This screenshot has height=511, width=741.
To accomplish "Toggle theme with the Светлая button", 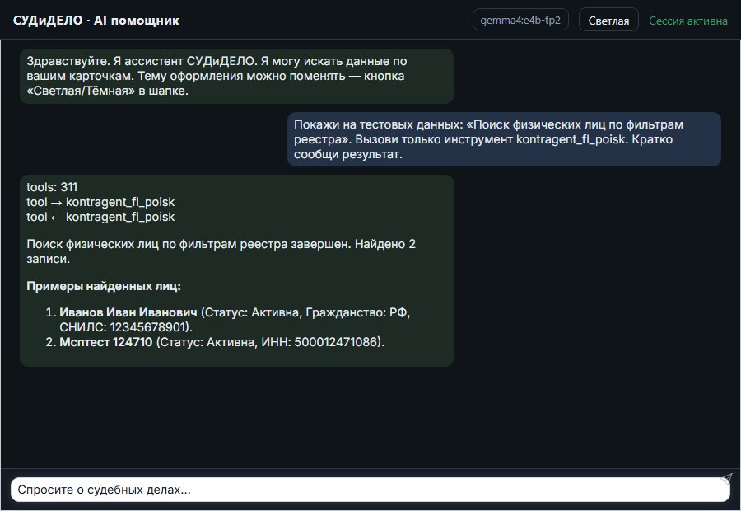I will [x=608, y=21].
